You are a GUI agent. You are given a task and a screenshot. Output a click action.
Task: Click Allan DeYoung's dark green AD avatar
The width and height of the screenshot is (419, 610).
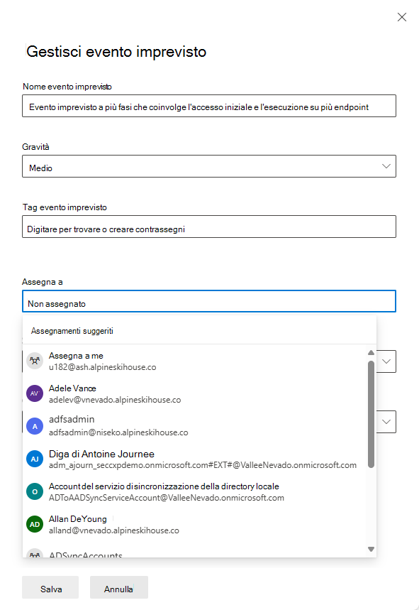coord(34,525)
